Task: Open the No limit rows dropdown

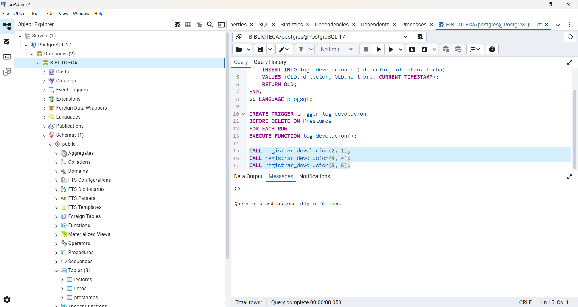Action: click(337, 49)
